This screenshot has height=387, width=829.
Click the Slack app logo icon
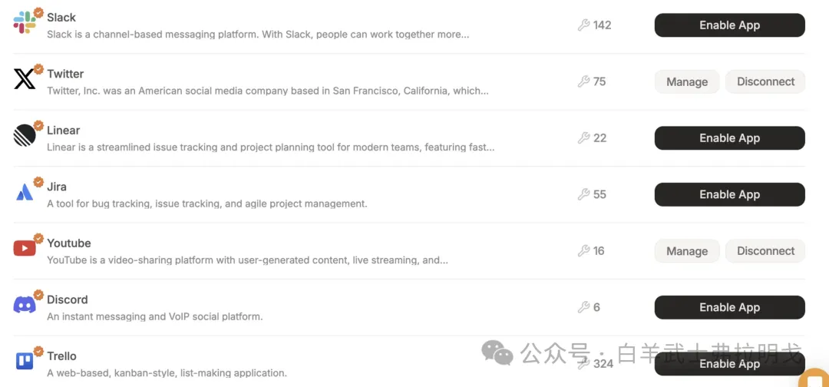[x=25, y=23]
